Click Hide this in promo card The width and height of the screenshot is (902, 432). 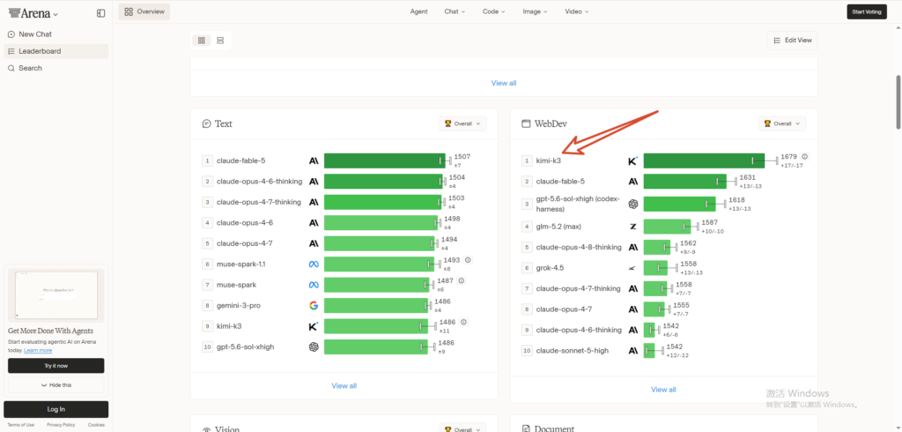55,384
